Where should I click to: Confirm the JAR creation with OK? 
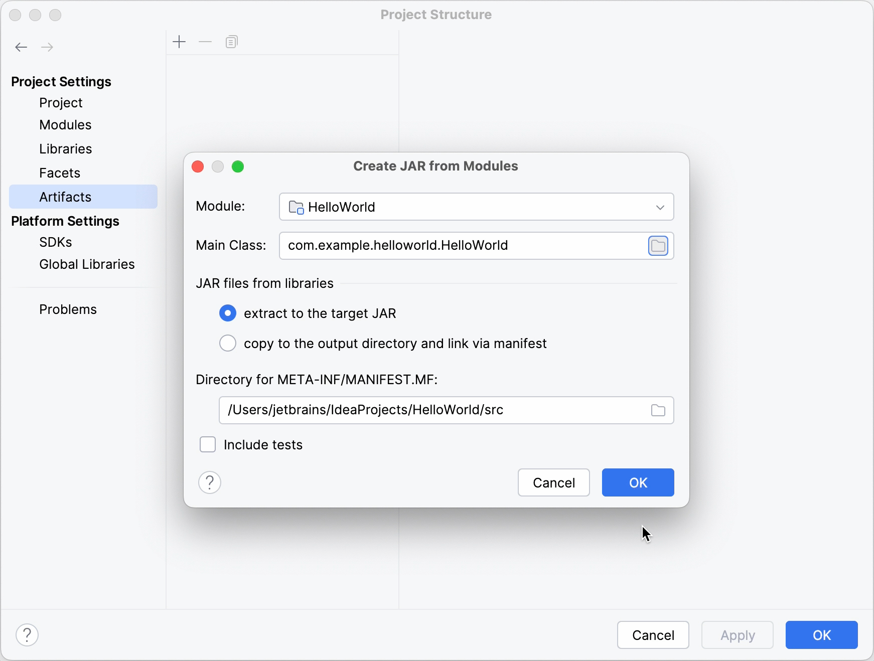pyautogui.click(x=638, y=482)
